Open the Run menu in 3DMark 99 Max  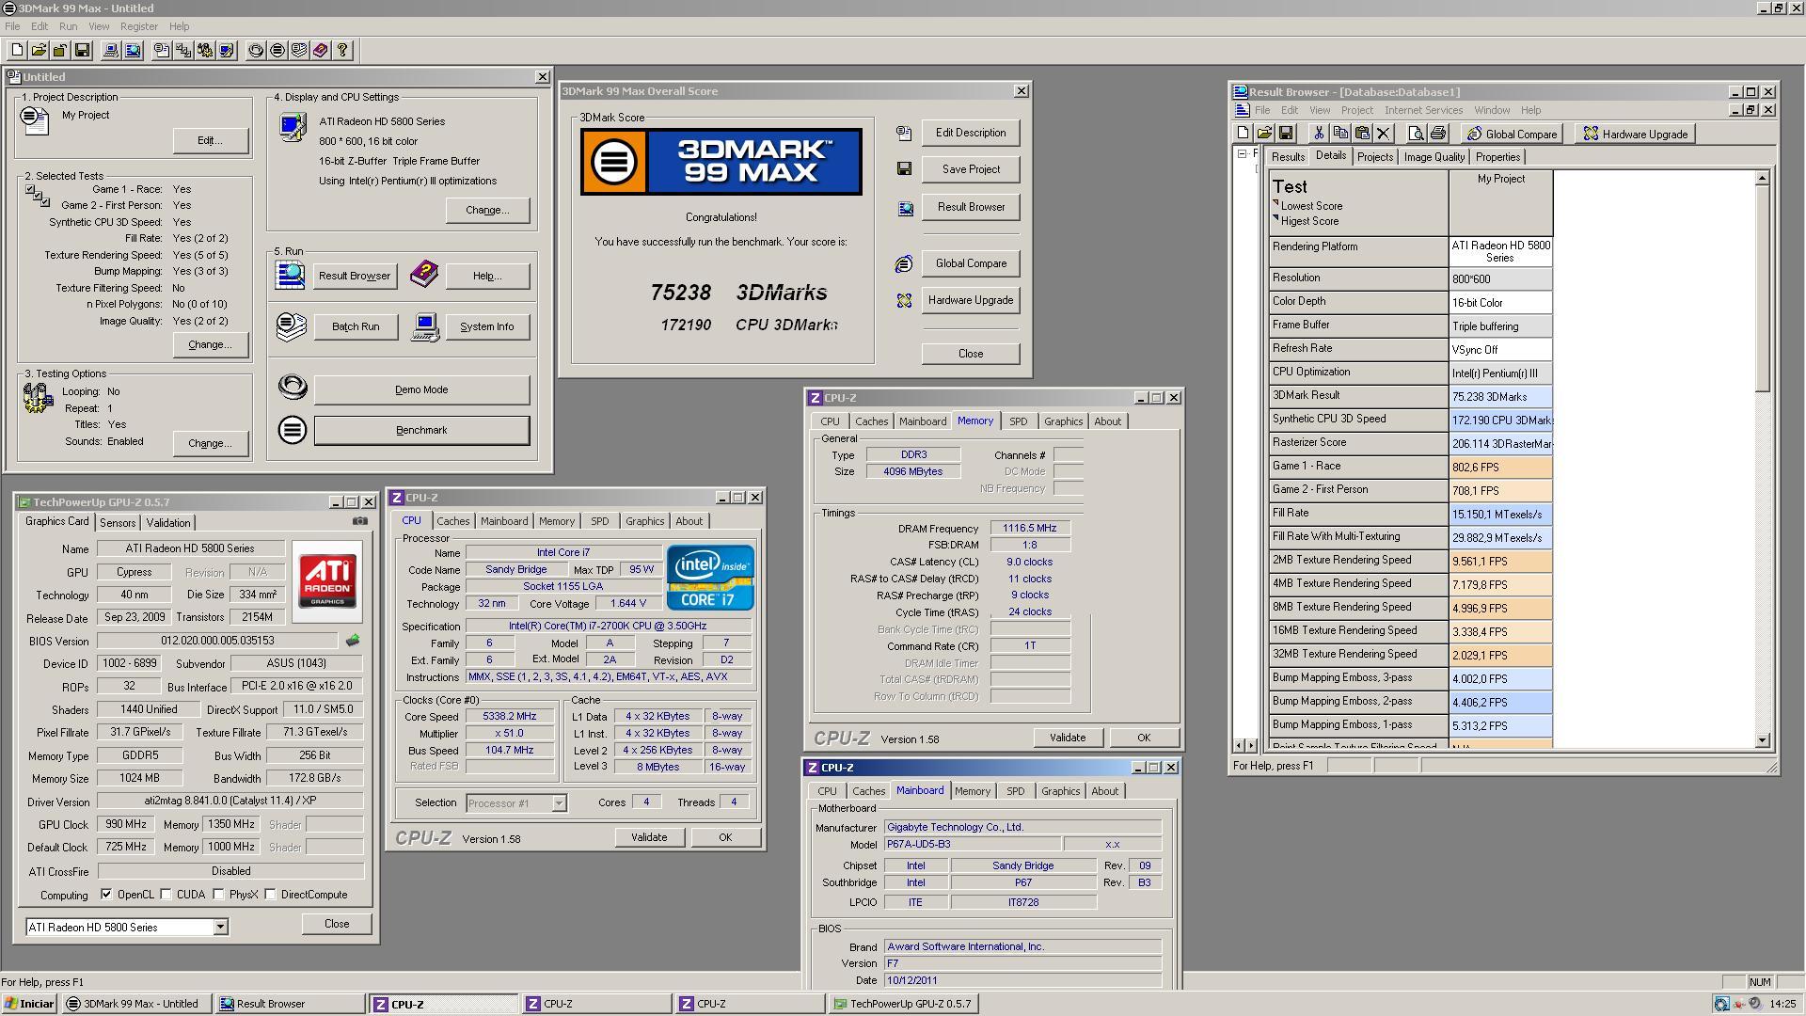pyautogui.click(x=68, y=26)
